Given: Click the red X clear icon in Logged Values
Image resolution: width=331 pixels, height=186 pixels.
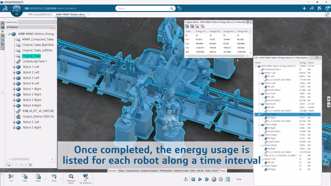Looking at the screenshot, I should pyautogui.click(x=202, y=26).
